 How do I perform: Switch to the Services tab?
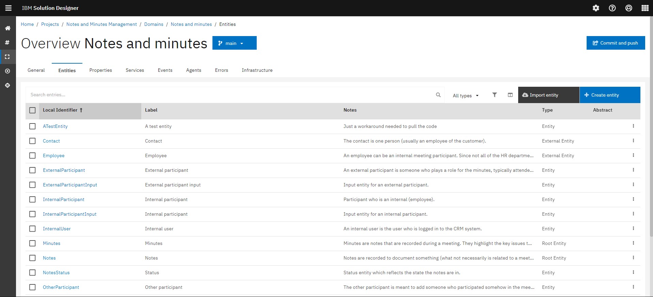coord(135,70)
